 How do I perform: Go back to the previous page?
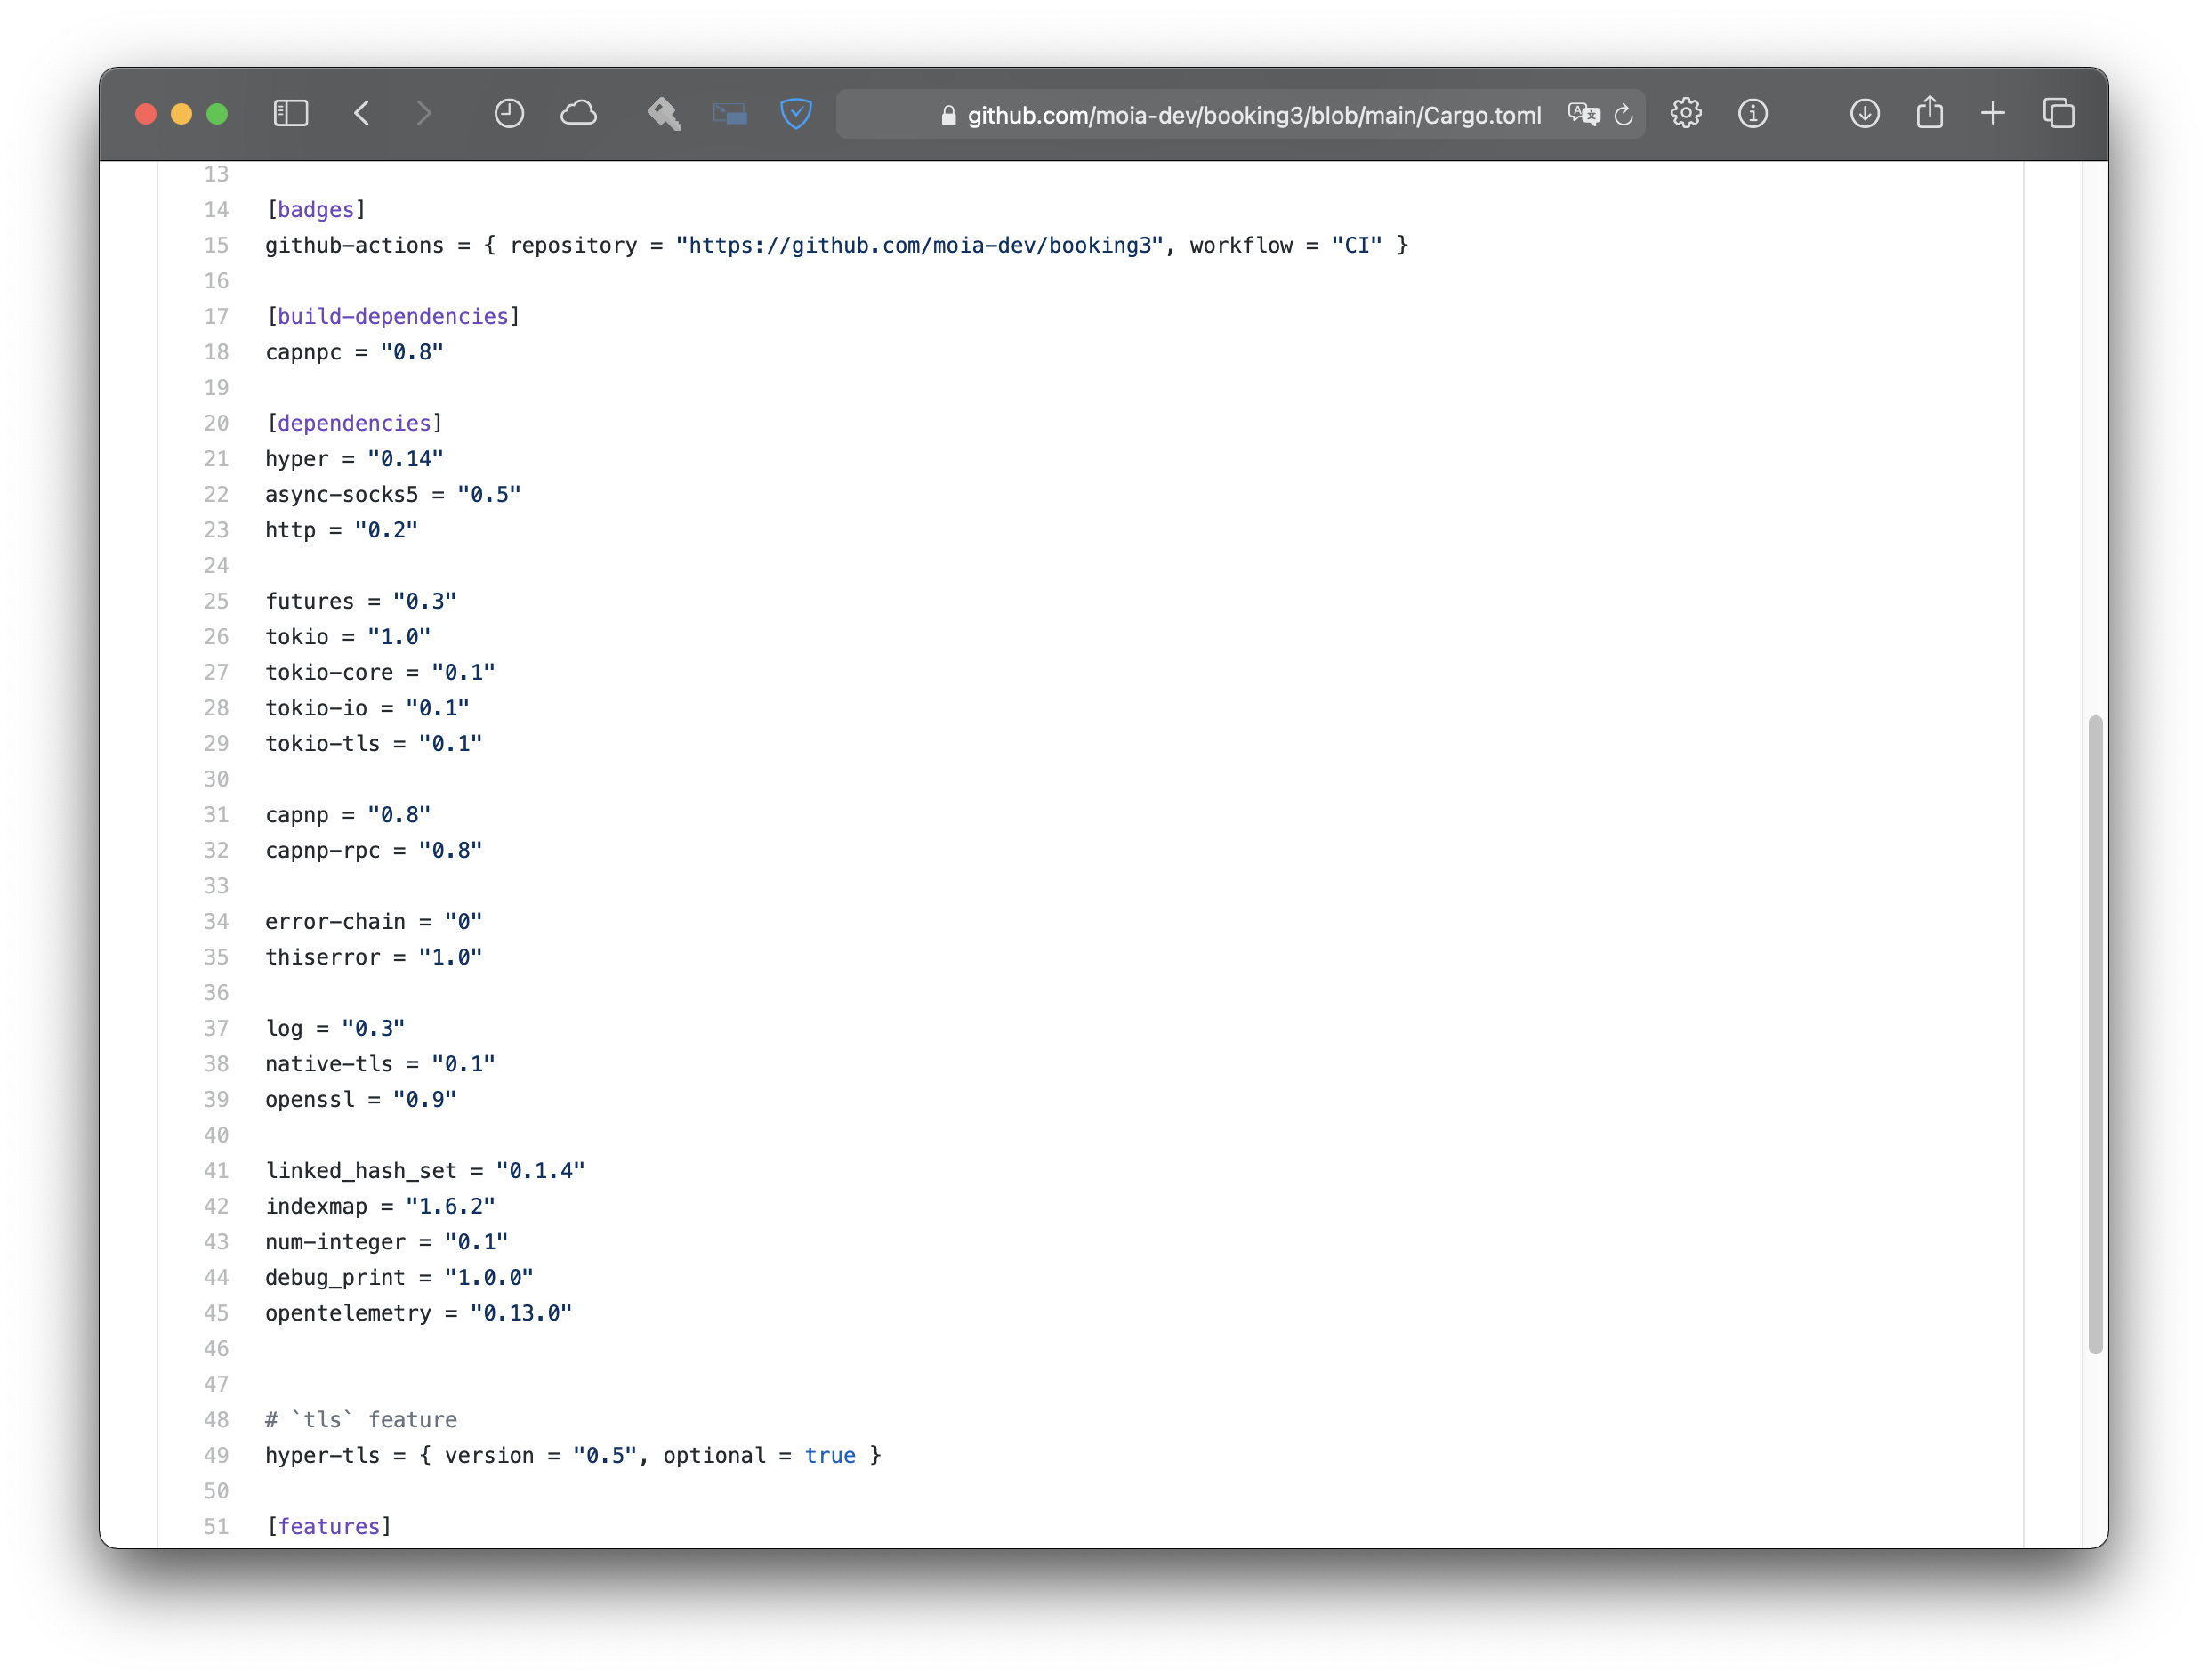point(362,113)
